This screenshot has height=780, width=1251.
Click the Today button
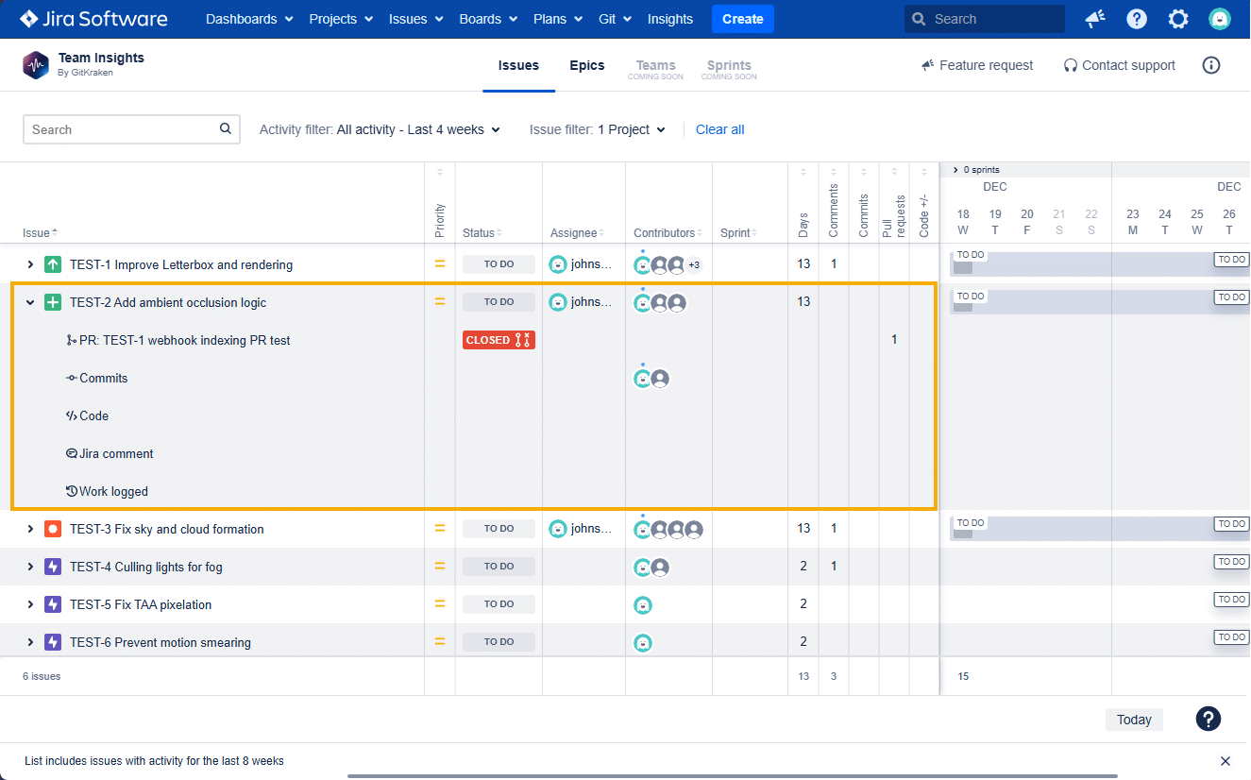pyautogui.click(x=1134, y=720)
